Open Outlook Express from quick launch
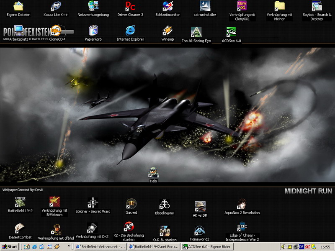335x251 pixels. 42,247
